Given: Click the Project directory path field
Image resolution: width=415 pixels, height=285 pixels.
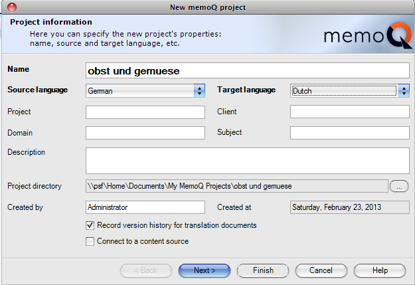Looking at the screenshot, I should point(236,186).
